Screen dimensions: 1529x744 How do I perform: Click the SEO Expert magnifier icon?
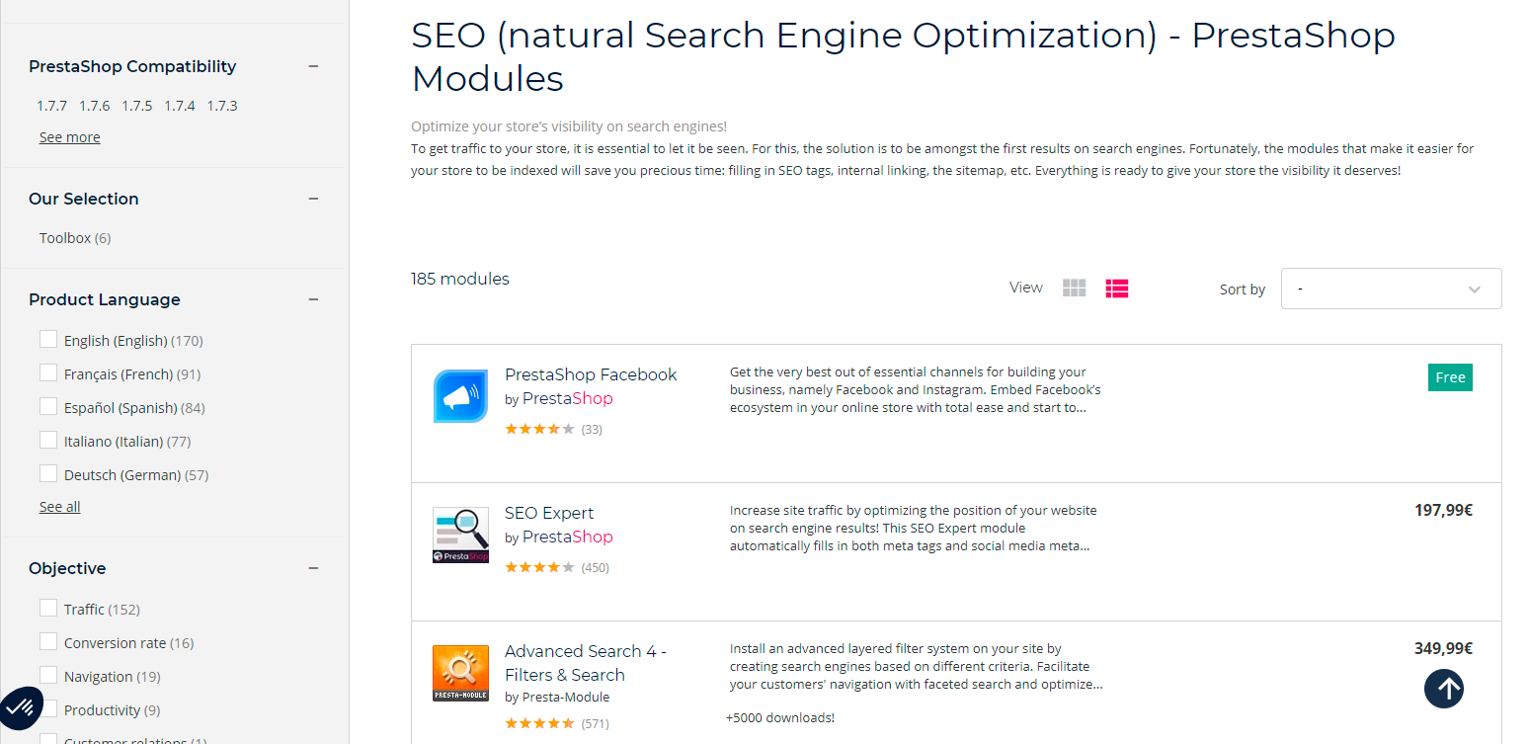point(460,535)
